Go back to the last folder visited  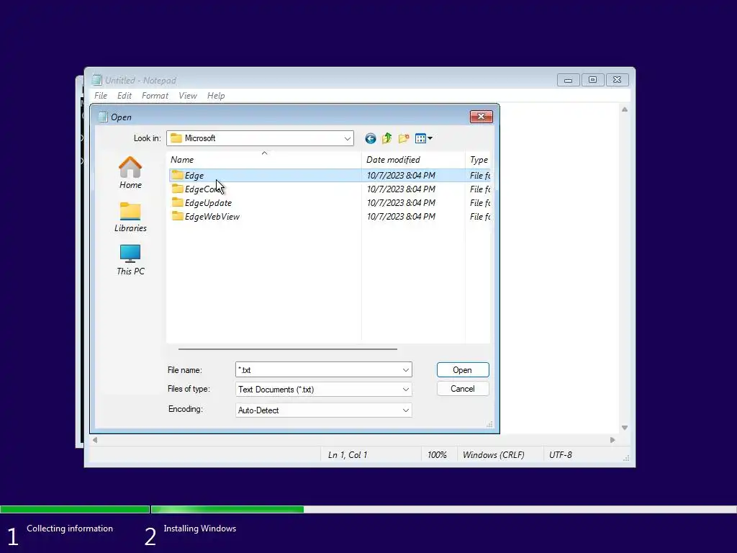coord(371,138)
